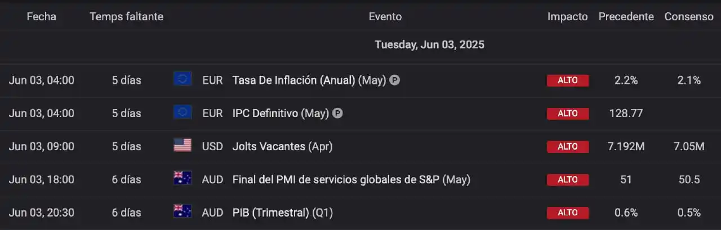Image resolution: width=721 pixels, height=230 pixels.
Task: Open Final del PMI de servicios event
Action: tap(351, 180)
